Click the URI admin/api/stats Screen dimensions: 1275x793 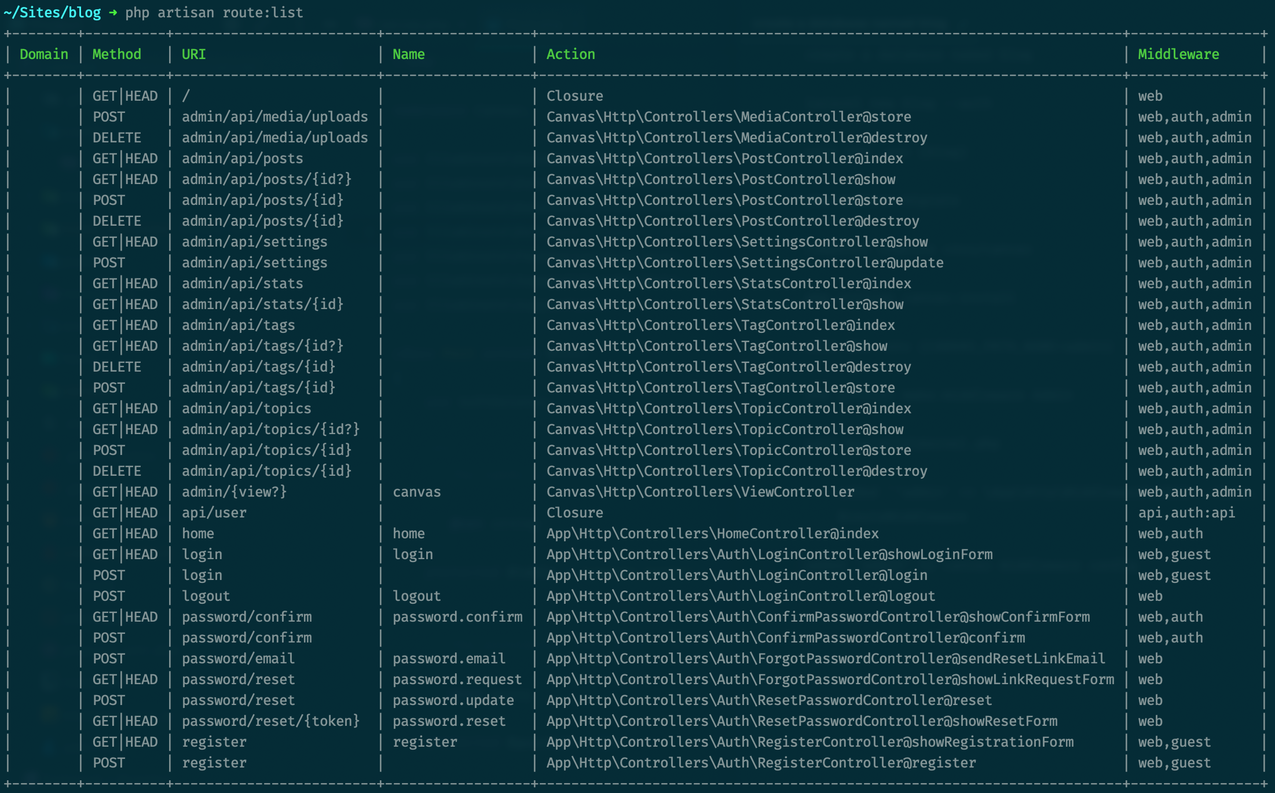243,284
